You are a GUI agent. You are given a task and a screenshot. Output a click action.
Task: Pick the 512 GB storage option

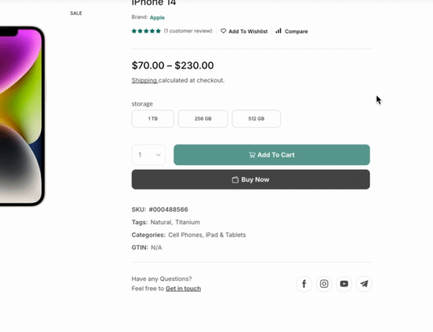pos(256,119)
